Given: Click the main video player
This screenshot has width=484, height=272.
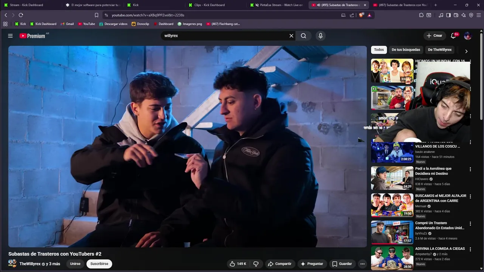Looking at the screenshot, I should 188,147.
